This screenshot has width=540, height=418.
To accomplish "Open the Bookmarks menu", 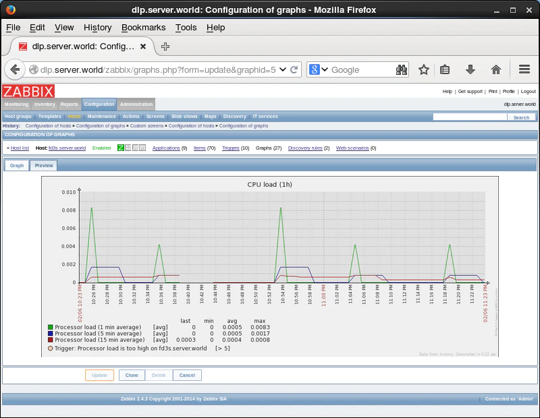I will coord(143,28).
